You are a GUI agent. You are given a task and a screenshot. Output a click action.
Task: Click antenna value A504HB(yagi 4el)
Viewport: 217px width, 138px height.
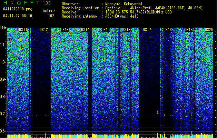click(x=122, y=16)
